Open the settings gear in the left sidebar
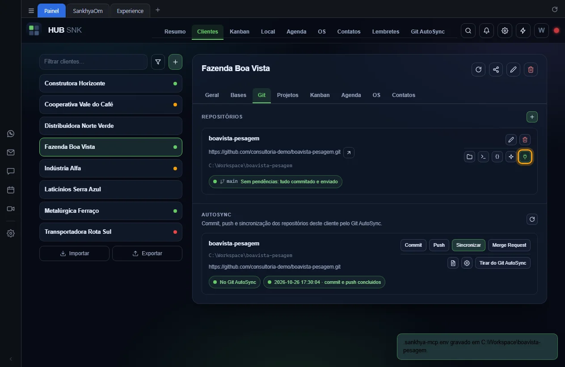Image resolution: width=565 pixels, height=367 pixels. [x=11, y=233]
